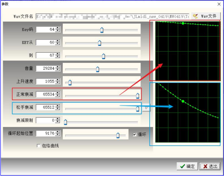
Task: Decrease KEY从 with its down spinner arrow
Action: pyautogui.click(x=58, y=44)
